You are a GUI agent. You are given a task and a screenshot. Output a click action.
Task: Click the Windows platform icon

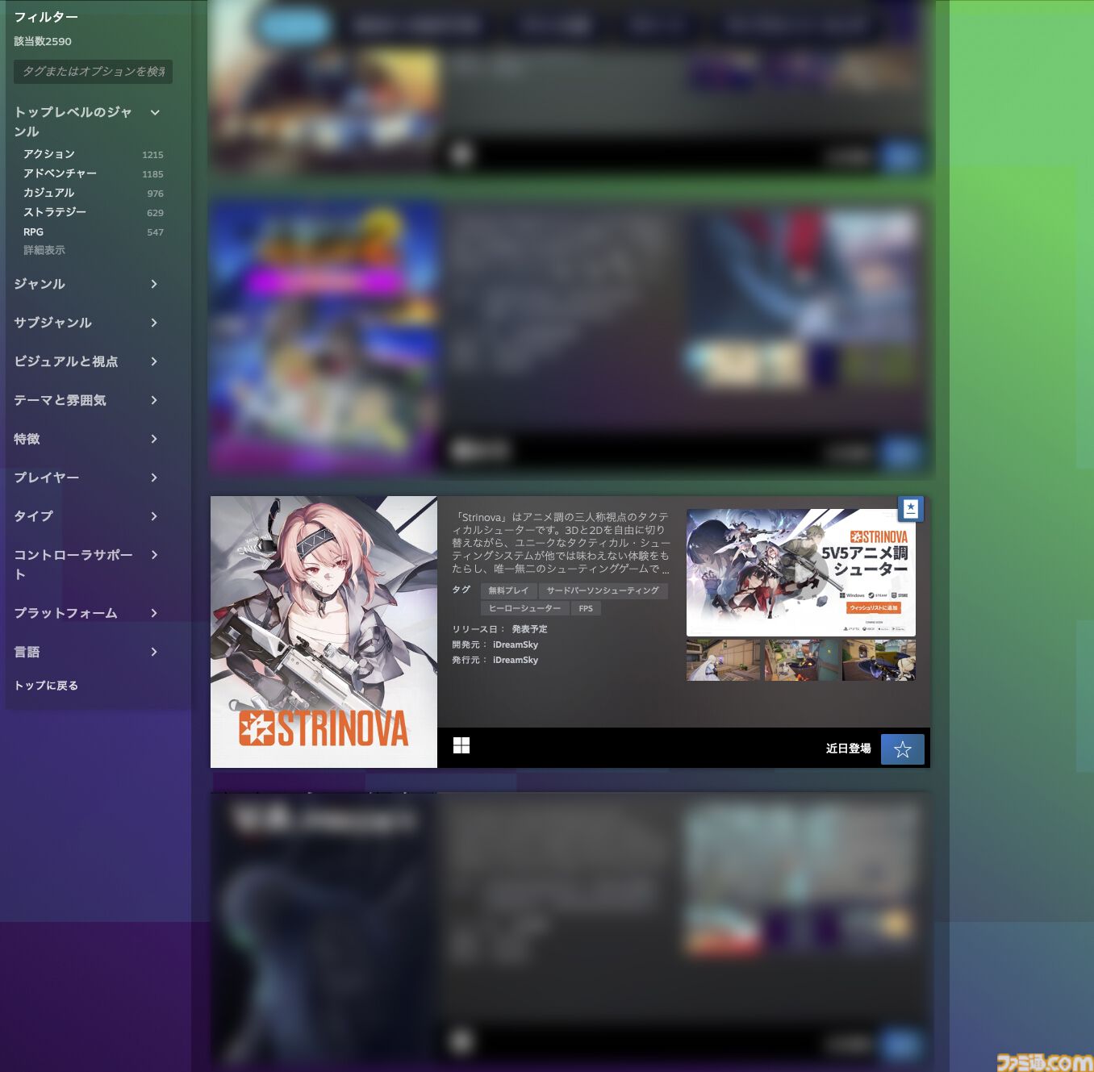pos(461,745)
